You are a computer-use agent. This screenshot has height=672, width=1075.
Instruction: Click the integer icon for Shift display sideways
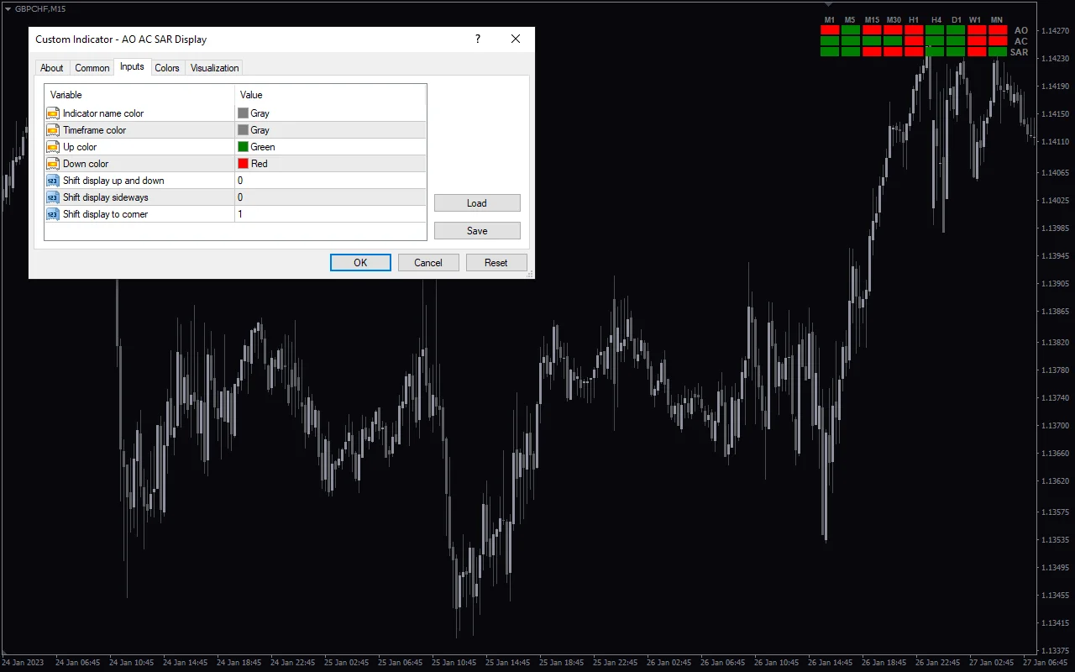click(53, 197)
